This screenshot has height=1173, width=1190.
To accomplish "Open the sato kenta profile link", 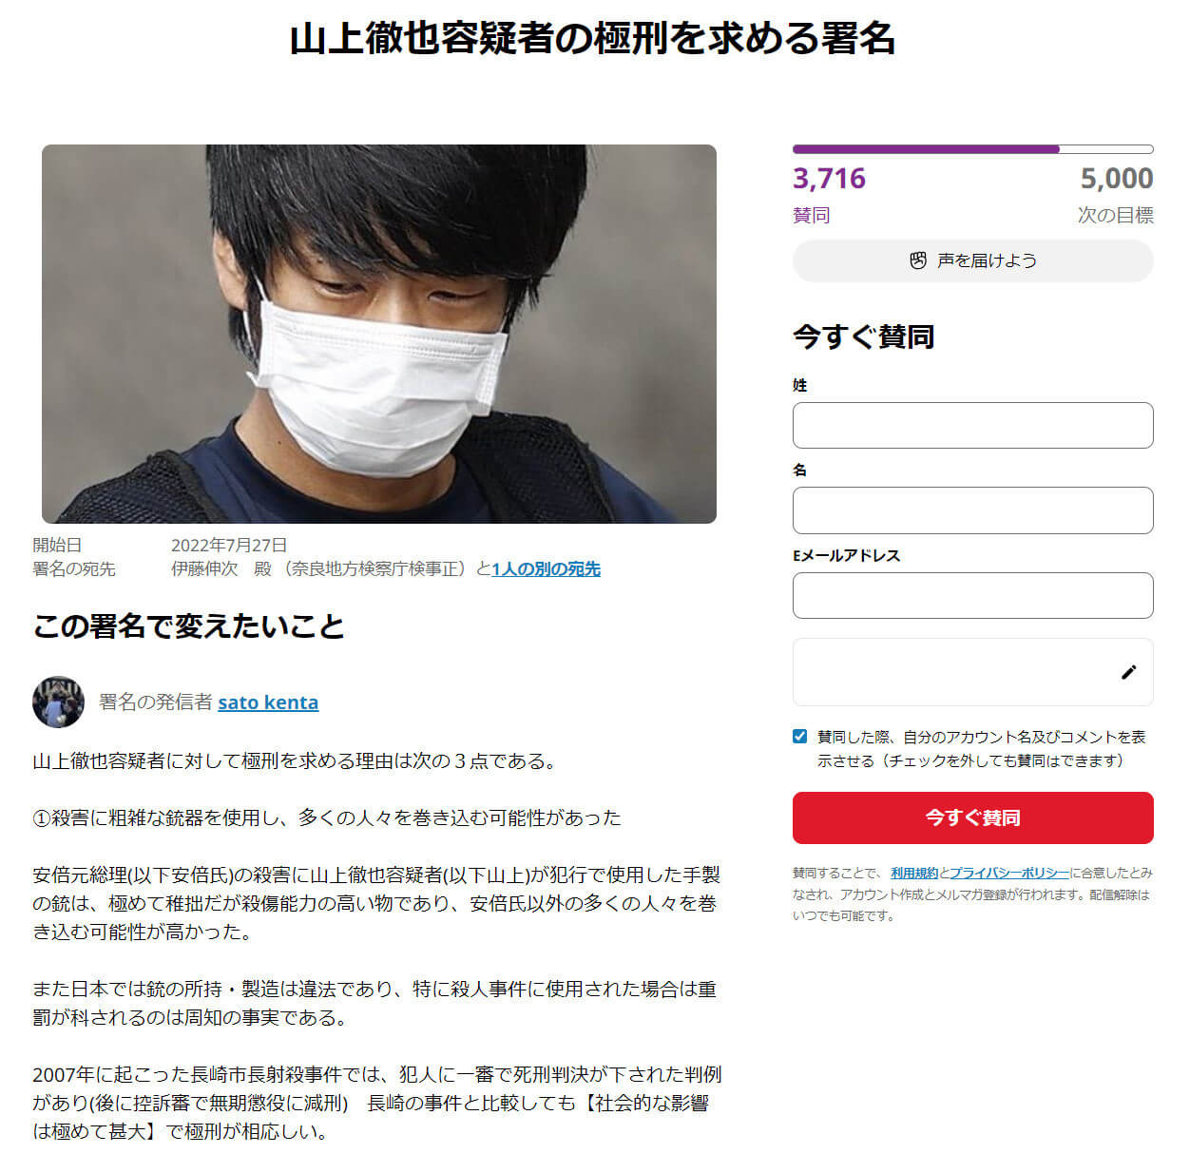I will pos(268,702).
